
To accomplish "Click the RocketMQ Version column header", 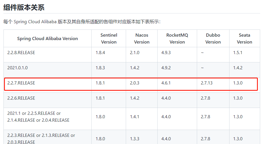I will pos(177,38).
